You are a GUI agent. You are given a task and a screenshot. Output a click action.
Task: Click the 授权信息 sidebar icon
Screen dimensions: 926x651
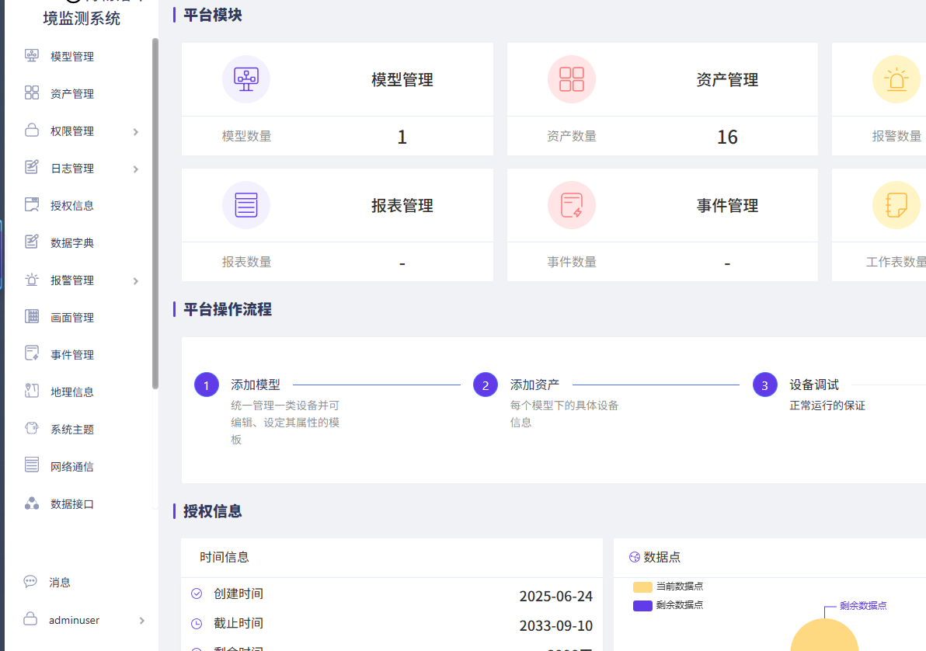coord(32,204)
